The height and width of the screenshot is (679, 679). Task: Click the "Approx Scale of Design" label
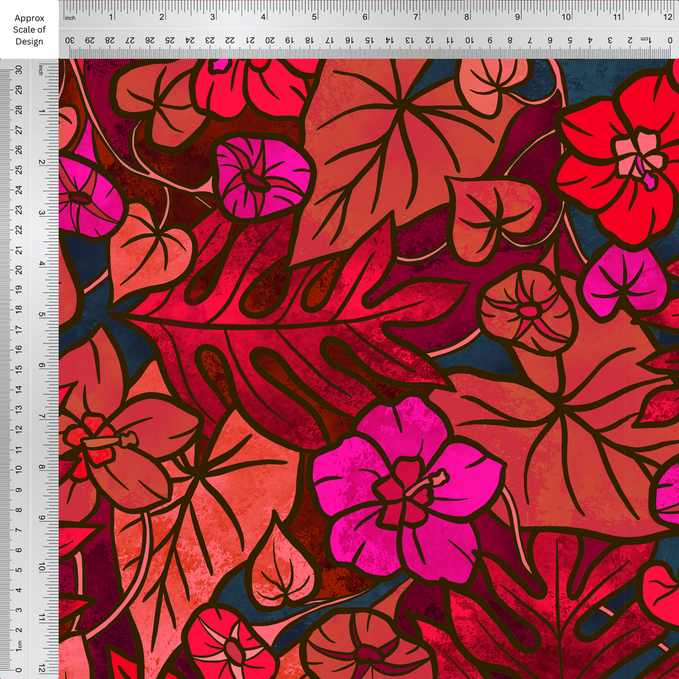pyautogui.click(x=30, y=30)
